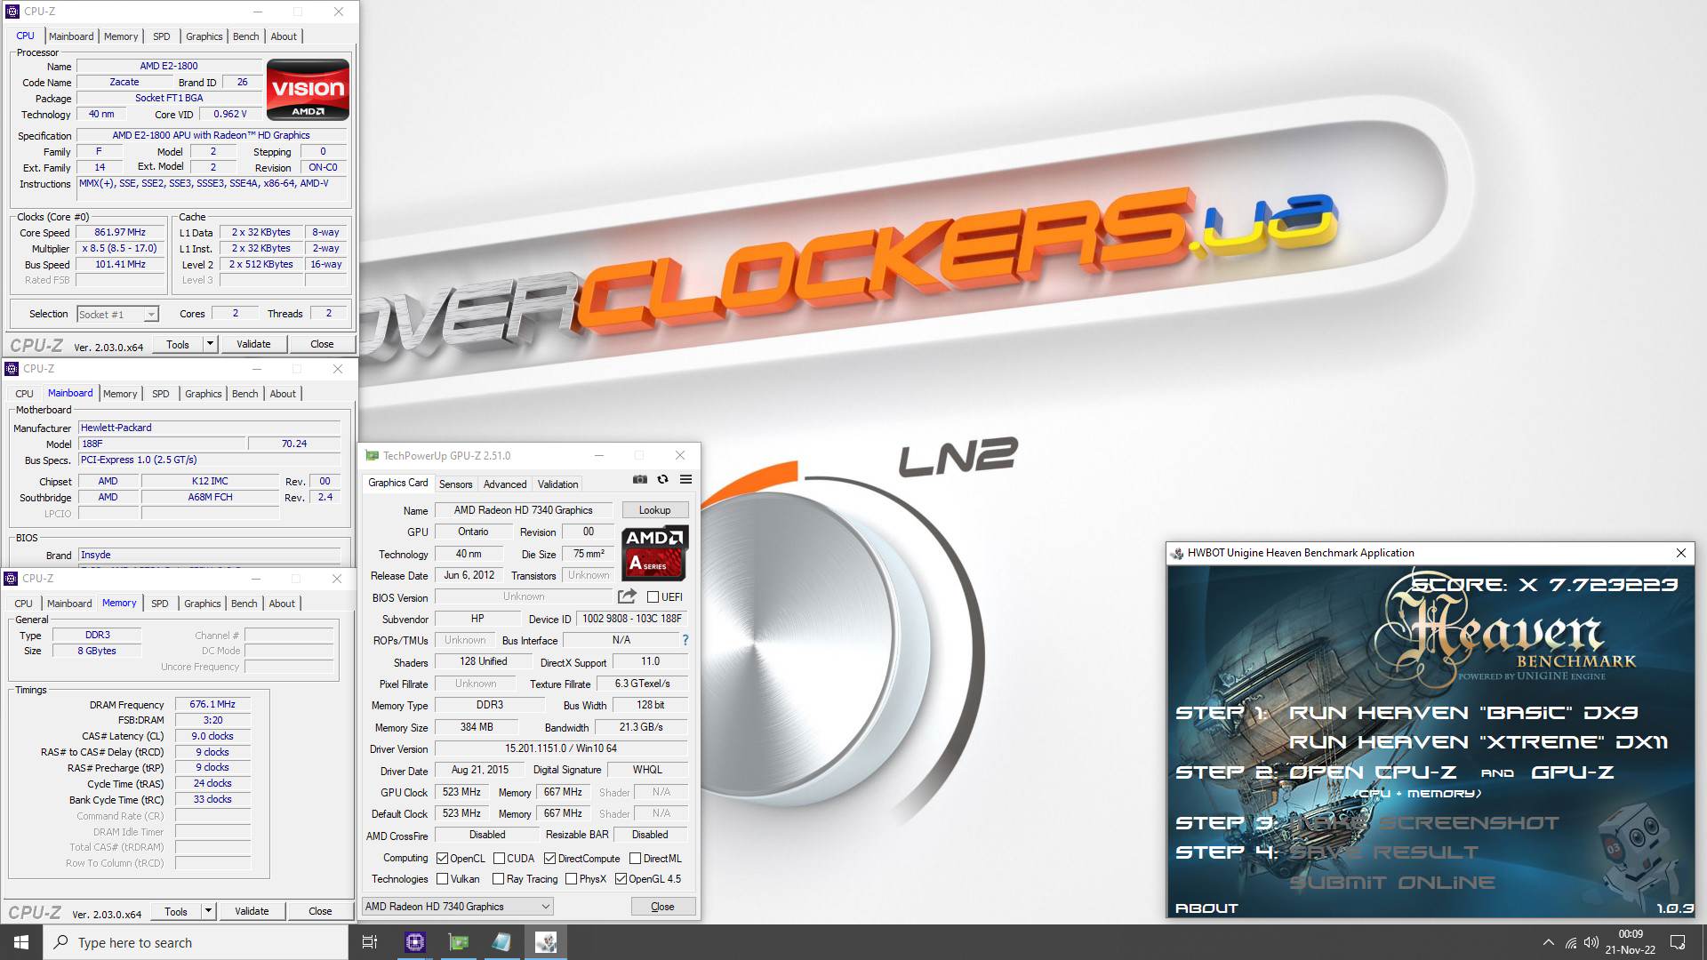
Task: Click the Windows taskbar search box
Action: 196,942
